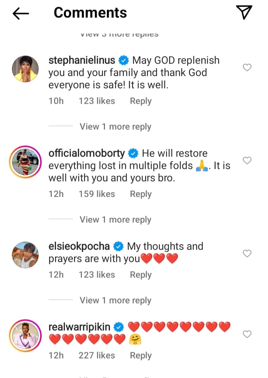This screenshot has width=268, height=378.
Task: Like elsieokpocha's comment with the heart
Action: coord(247,253)
